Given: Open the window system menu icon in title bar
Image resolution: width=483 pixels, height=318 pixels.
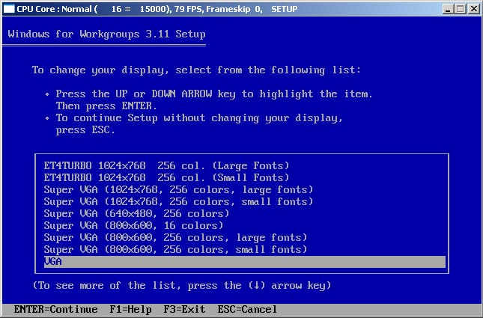Looking at the screenshot, I should point(9,9).
